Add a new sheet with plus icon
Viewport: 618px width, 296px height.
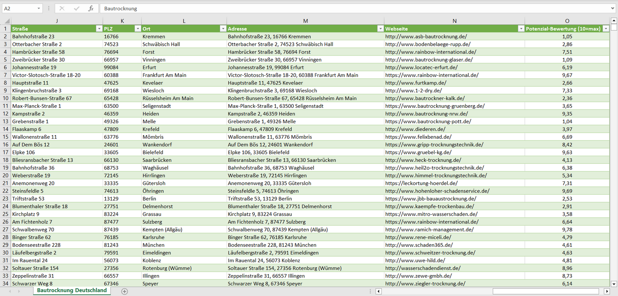click(x=124, y=291)
